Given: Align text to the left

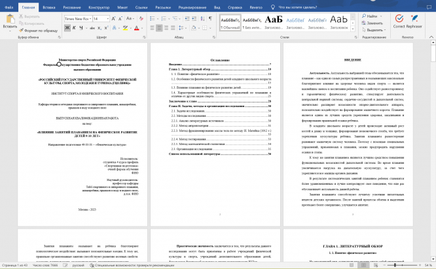Looking at the screenshot, I should pyautogui.click(x=153, y=27).
